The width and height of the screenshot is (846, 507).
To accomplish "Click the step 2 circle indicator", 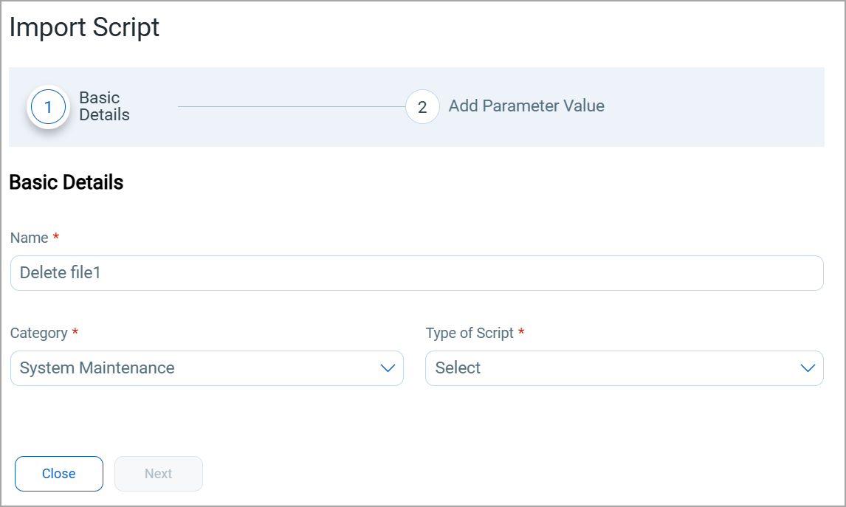I will pos(422,107).
